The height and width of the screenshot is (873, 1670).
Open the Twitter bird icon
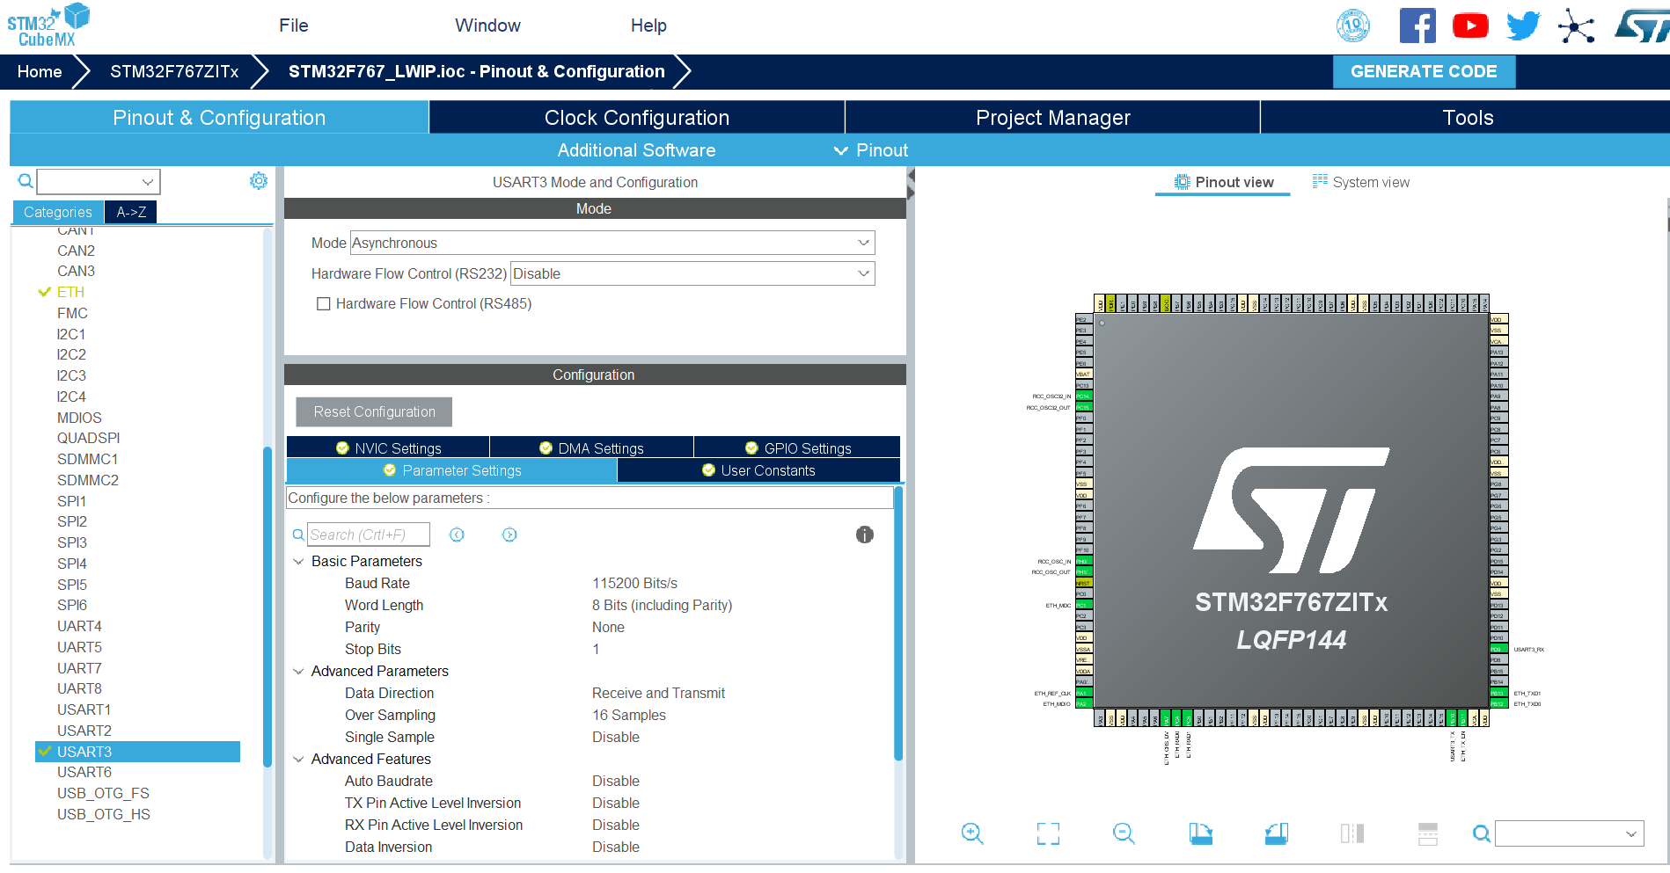[1523, 25]
